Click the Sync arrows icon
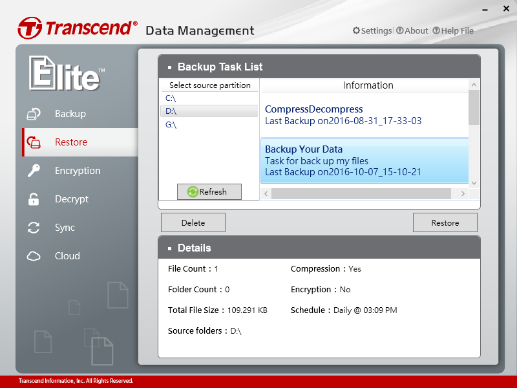517x388 pixels. pos(34,228)
